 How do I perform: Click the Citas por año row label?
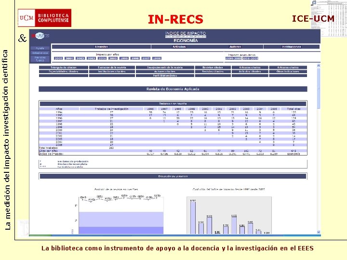[48, 151]
